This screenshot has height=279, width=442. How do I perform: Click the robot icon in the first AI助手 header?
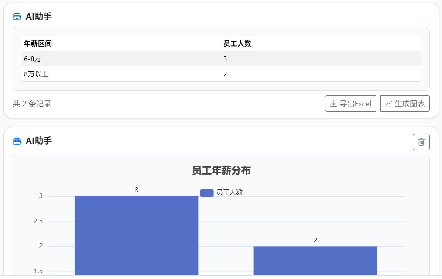pyautogui.click(x=17, y=17)
